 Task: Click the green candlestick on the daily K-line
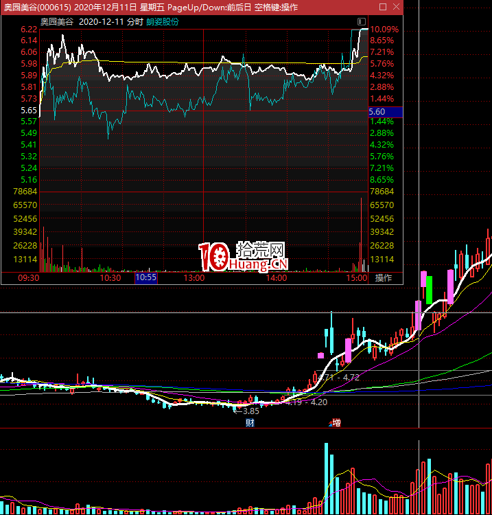(x=429, y=290)
